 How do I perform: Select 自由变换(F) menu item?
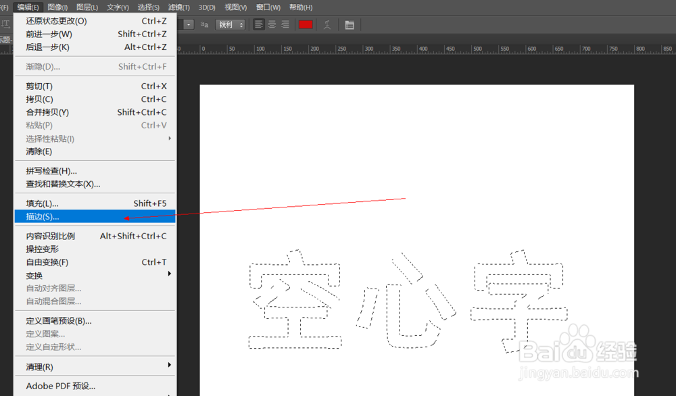95,262
